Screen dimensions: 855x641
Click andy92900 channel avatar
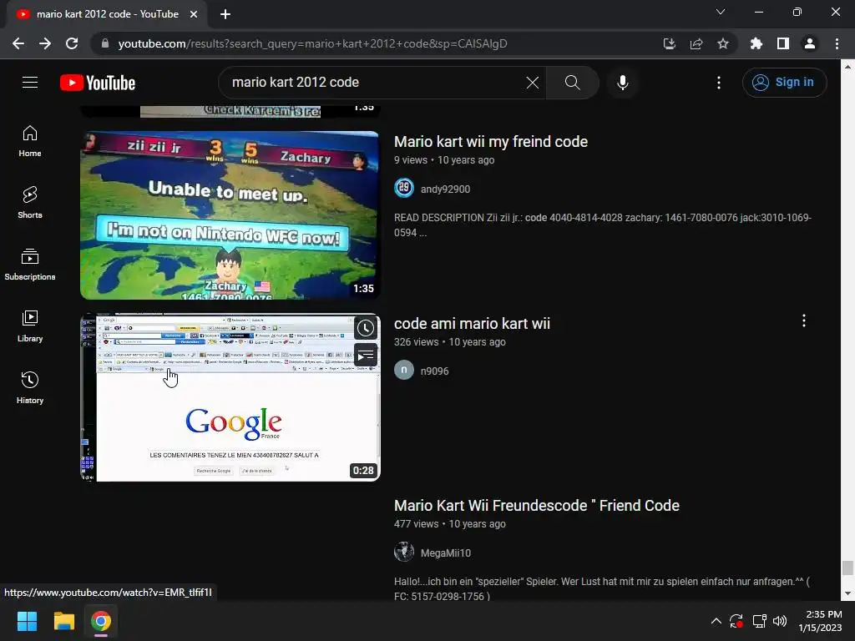(404, 188)
